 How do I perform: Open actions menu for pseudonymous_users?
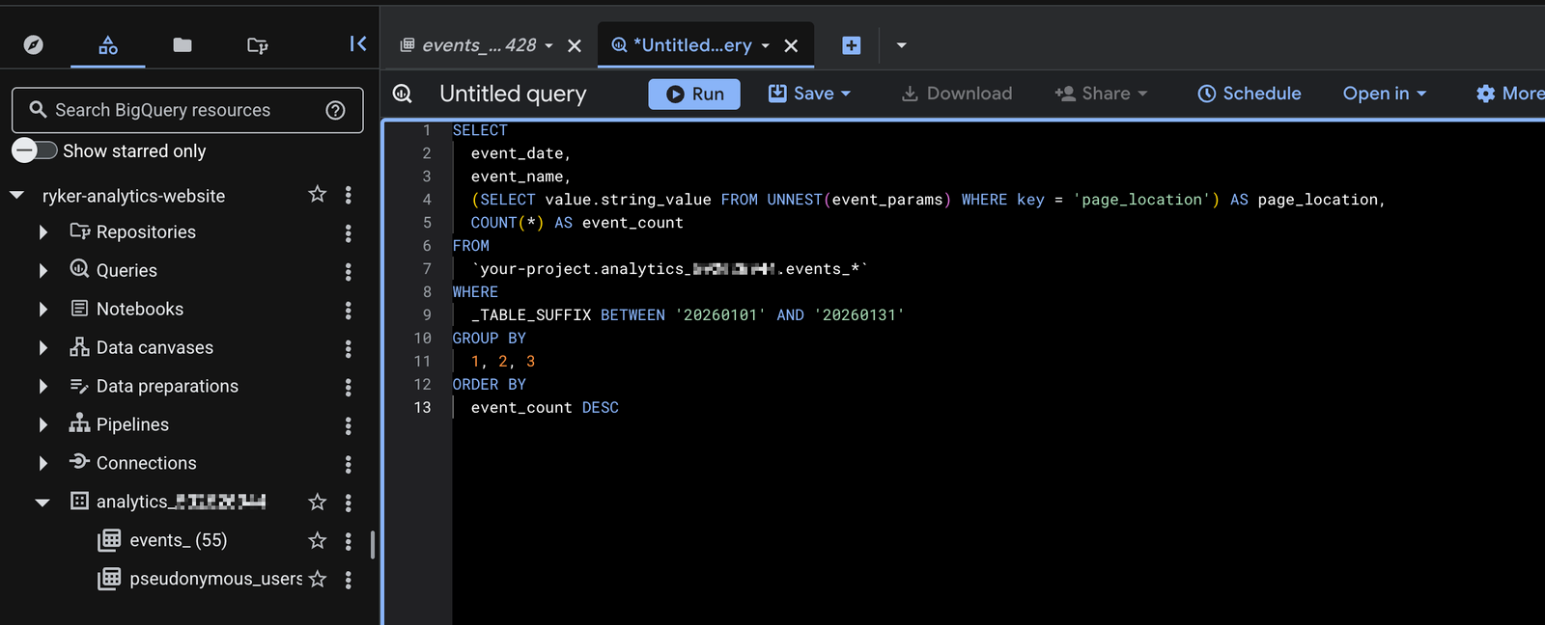(349, 580)
